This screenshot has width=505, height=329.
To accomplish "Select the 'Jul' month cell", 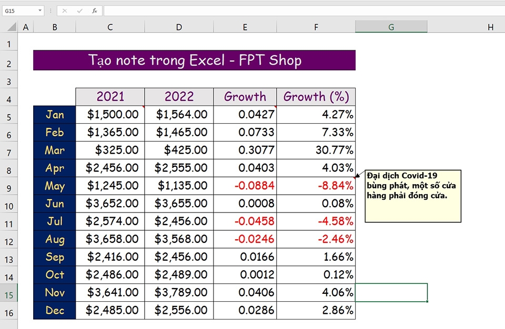I will click(x=55, y=221).
